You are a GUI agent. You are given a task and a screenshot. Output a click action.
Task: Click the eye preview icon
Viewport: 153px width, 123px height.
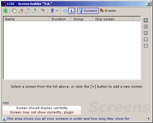[x=43, y=10]
